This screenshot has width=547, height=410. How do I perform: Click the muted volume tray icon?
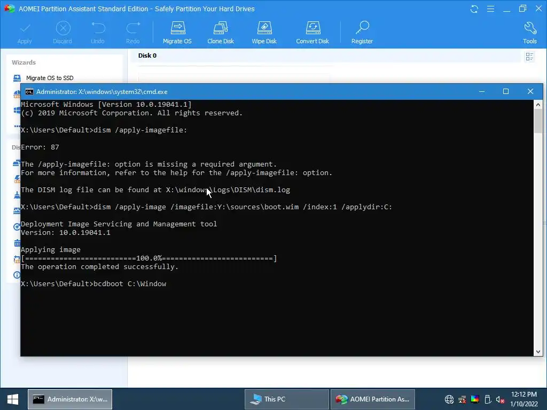click(500, 399)
